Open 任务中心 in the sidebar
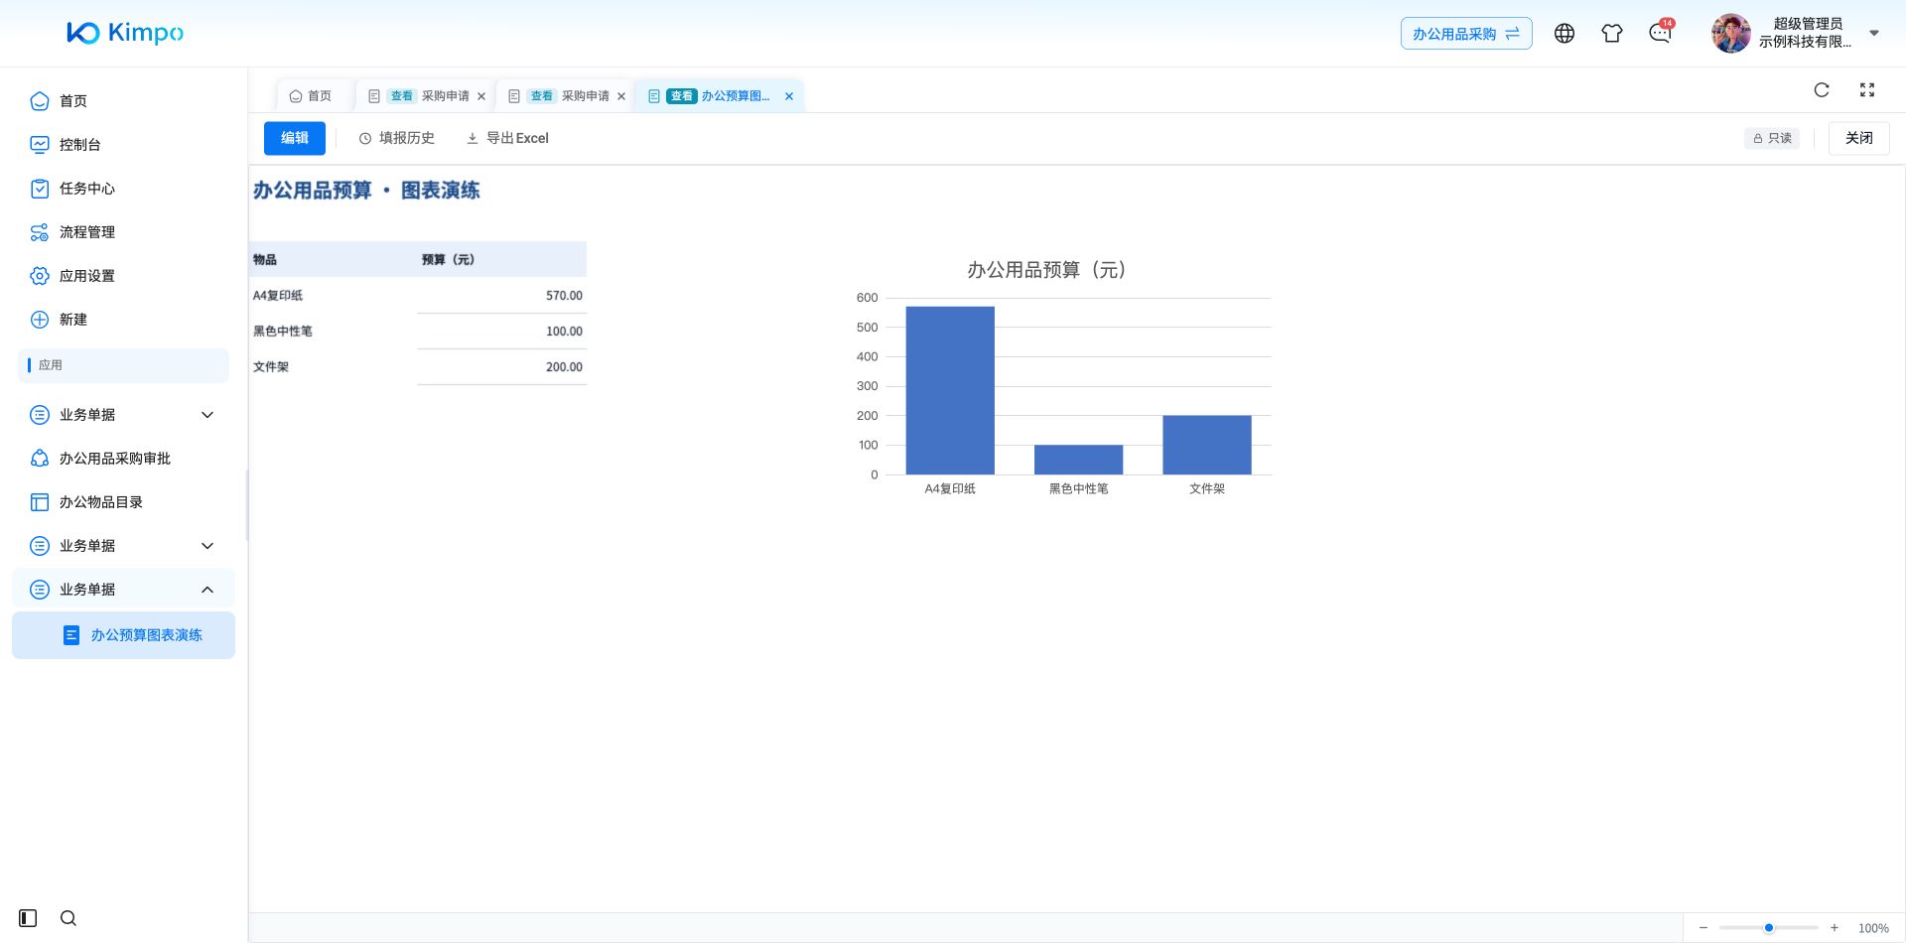The image size is (1906, 943). point(86,189)
